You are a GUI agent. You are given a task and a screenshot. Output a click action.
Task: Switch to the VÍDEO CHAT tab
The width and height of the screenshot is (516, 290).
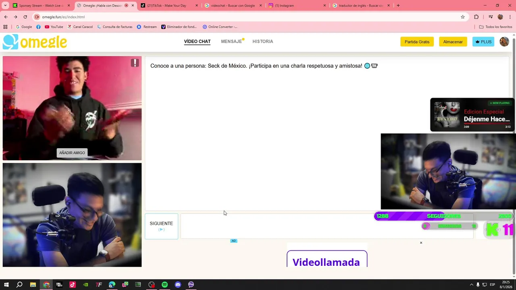[197, 41]
